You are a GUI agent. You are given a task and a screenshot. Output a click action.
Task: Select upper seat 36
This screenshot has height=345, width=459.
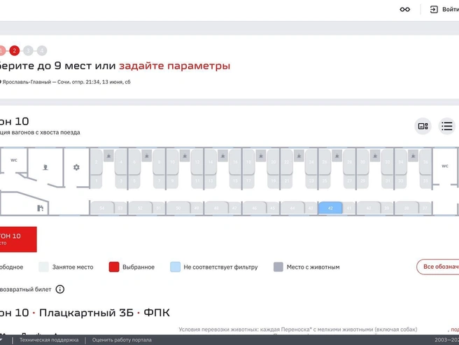tap(425, 162)
